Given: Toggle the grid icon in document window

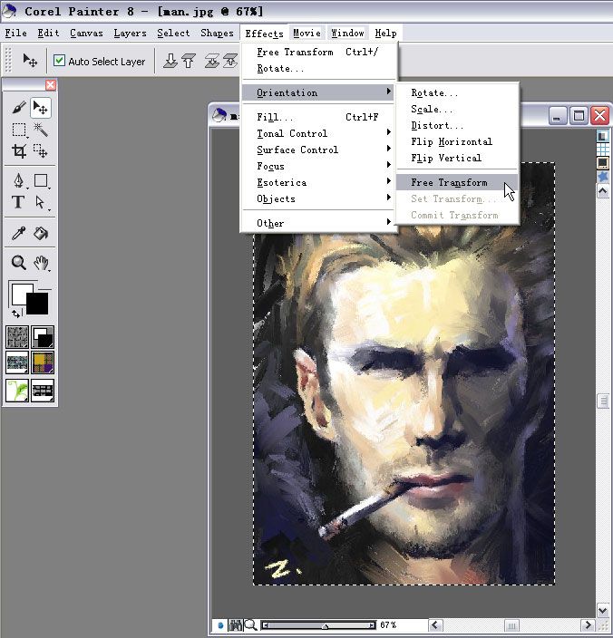Looking at the screenshot, I should pos(603,149).
